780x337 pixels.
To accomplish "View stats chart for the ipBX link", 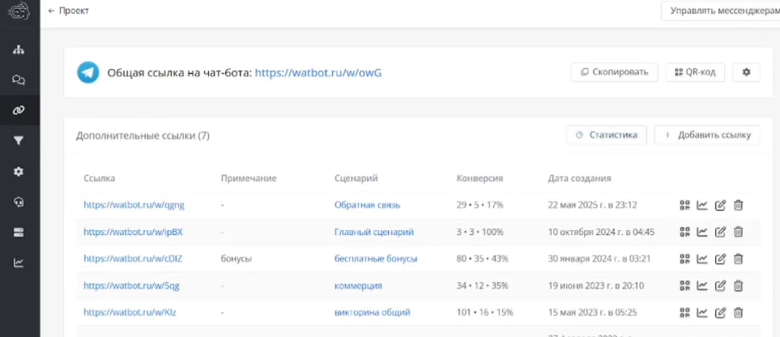I will 702,232.
